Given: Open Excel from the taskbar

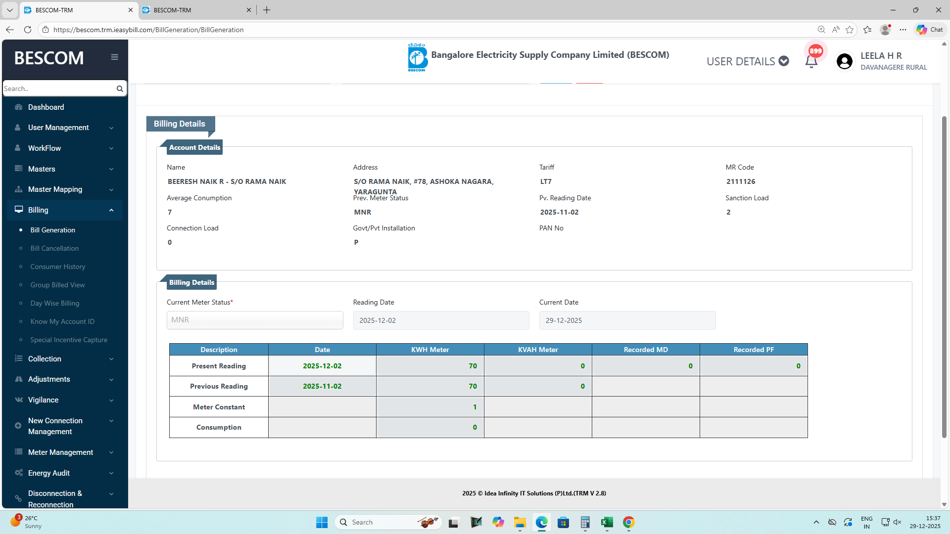Looking at the screenshot, I should pyautogui.click(x=607, y=522).
